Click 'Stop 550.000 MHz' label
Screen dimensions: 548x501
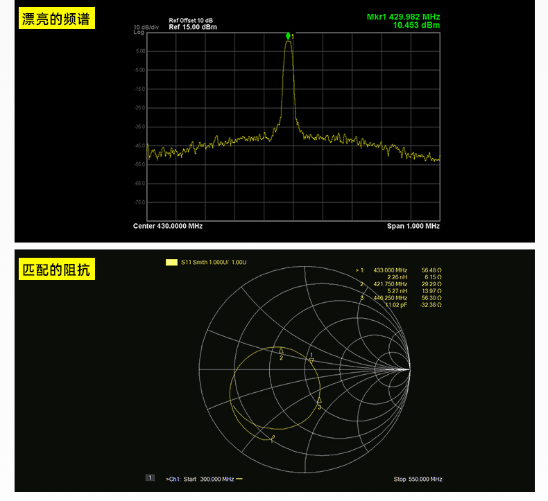[x=418, y=479]
